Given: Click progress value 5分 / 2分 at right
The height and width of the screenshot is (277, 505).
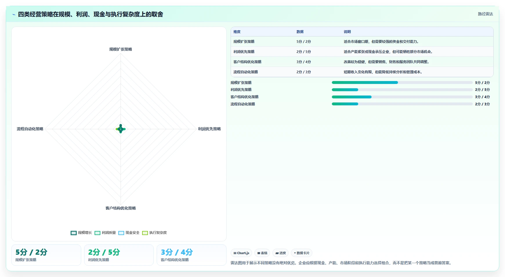Looking at the screenshot, I should pos(482,83).
